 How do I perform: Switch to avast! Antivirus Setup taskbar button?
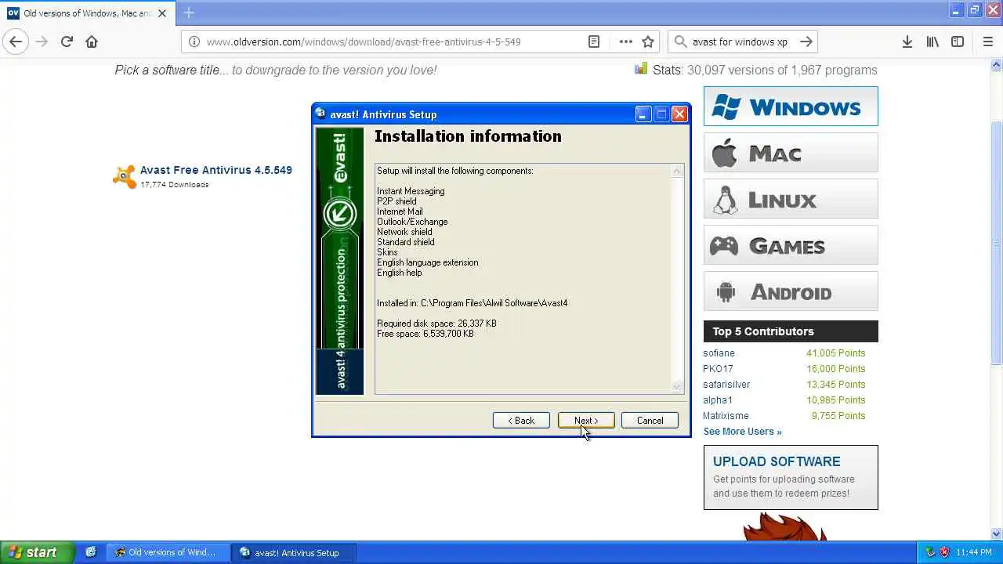294,552
